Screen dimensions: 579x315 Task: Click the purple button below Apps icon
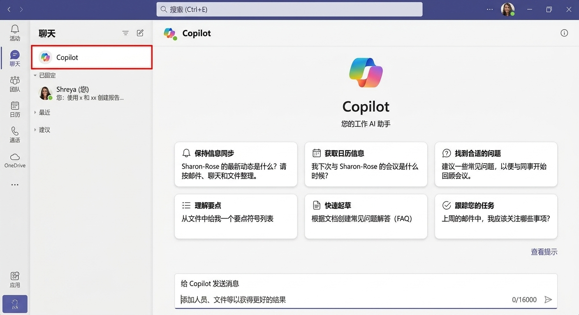tap(15, 304)
